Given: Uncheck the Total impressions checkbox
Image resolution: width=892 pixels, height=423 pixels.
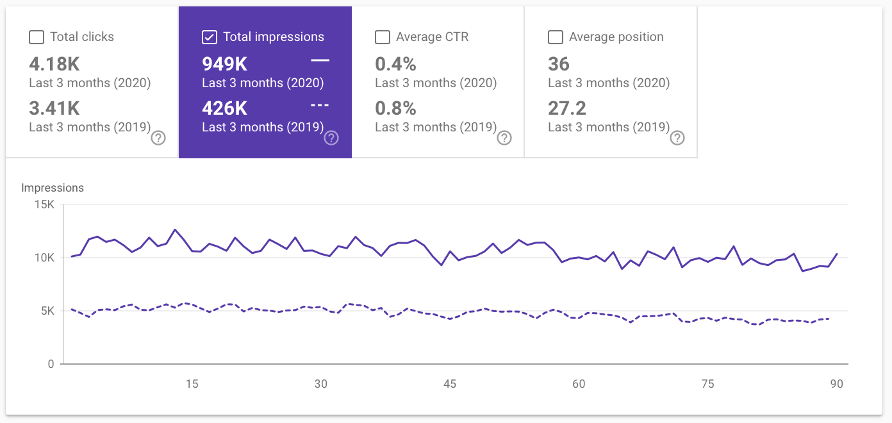Looking at the screenshot, I should (210, 37).
